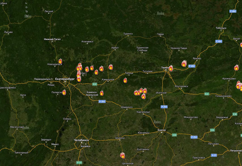
Task: Click the Екатеринбург city label
Action: tap(65, 79)
